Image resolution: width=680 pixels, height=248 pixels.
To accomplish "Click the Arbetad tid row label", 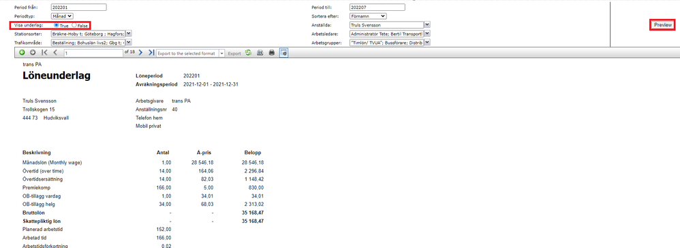I will coord(35,237).
